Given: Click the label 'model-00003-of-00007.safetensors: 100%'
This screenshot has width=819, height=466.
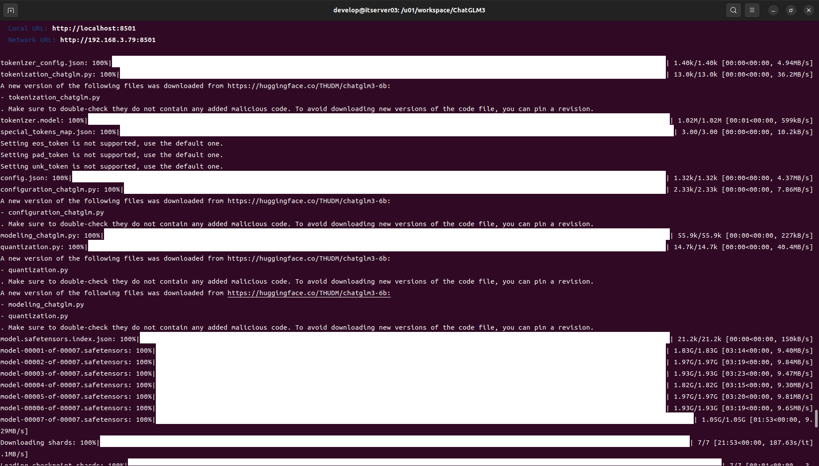Looking at the screenshot, I should pyautogui.click(x=76, y=374).
